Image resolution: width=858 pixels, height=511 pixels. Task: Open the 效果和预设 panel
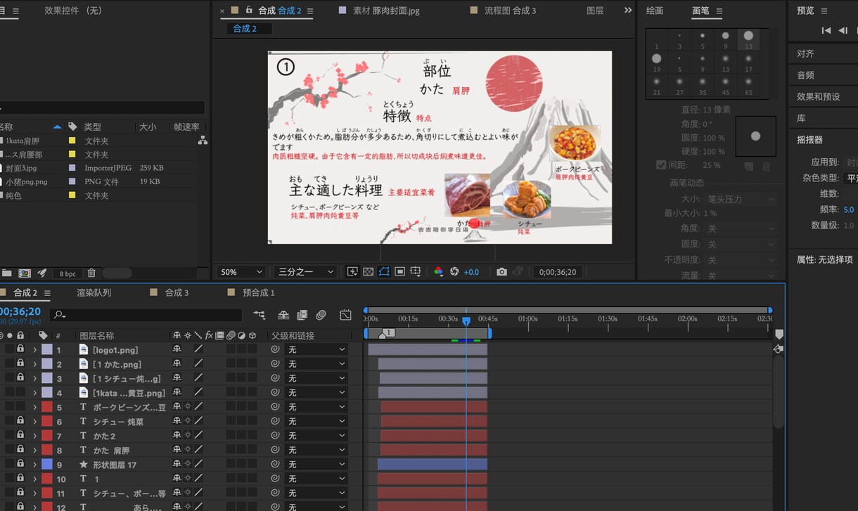[x=818, y=96]
